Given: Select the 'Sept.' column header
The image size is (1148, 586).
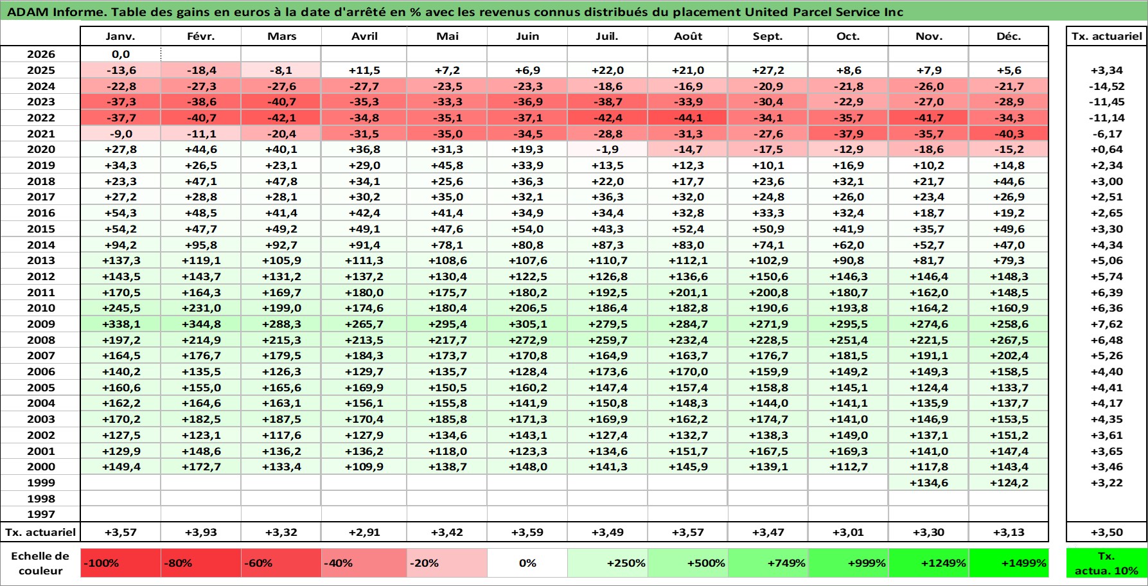Looking at the screenshot, I should pos(768,36).
